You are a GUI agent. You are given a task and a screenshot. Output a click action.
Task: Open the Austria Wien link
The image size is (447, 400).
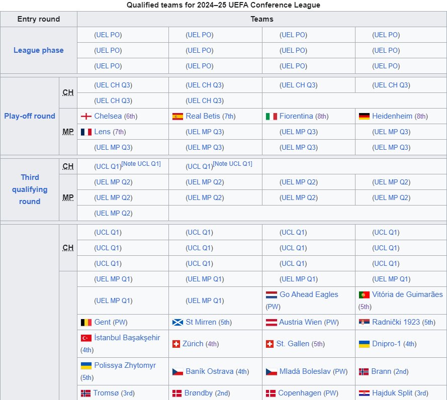point(301,322)
